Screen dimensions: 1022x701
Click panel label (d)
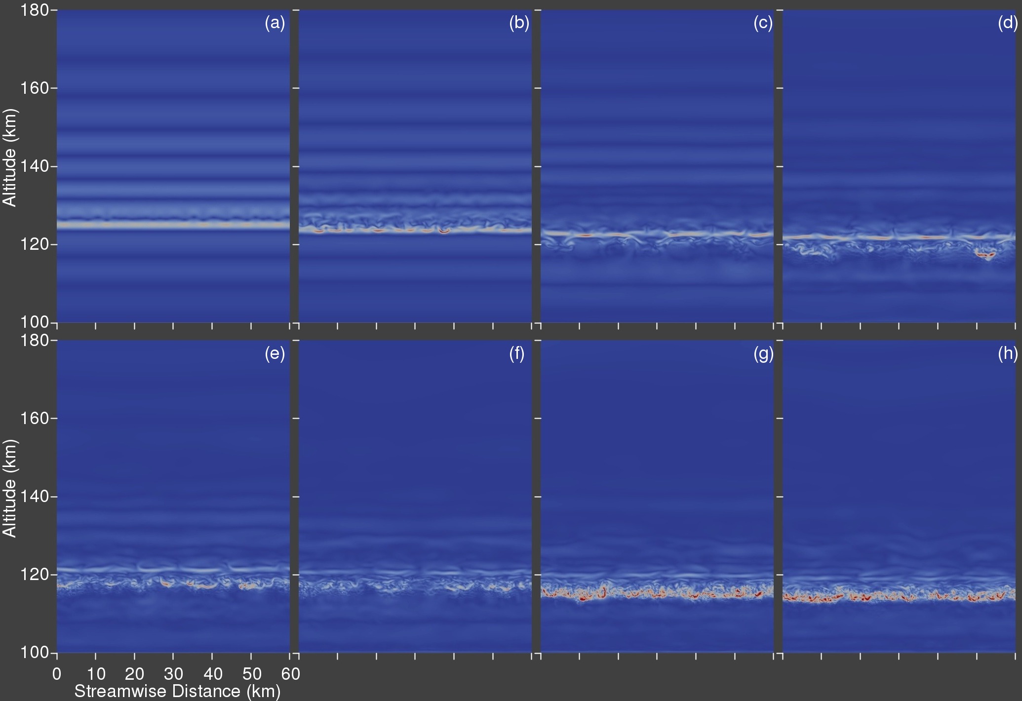pos(1008,23)
